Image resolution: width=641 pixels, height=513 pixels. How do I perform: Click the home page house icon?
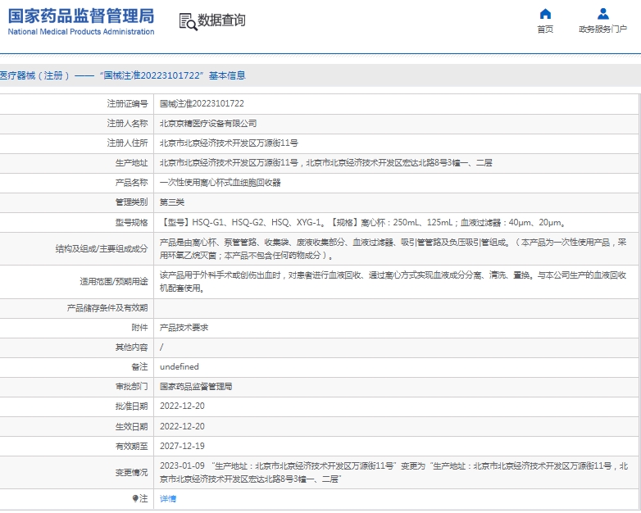(545, 14)
